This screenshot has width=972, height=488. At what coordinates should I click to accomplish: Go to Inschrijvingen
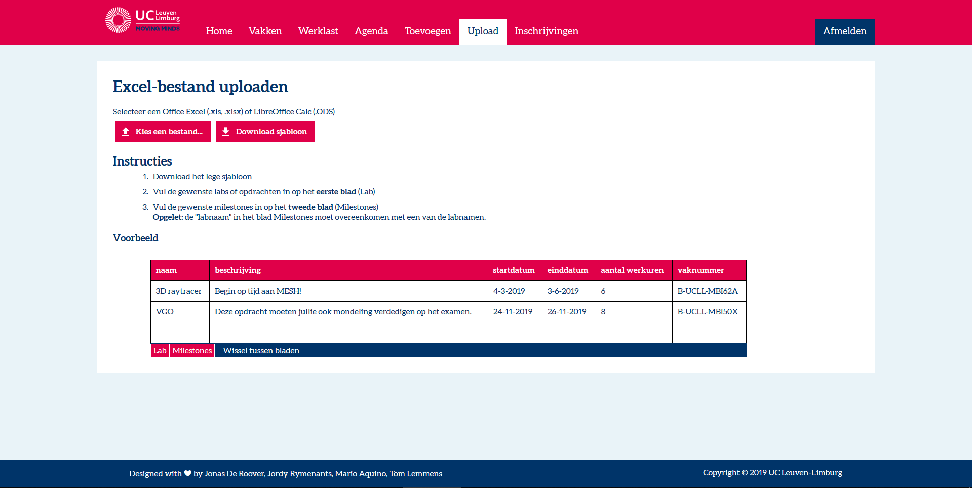click(546, 31)
